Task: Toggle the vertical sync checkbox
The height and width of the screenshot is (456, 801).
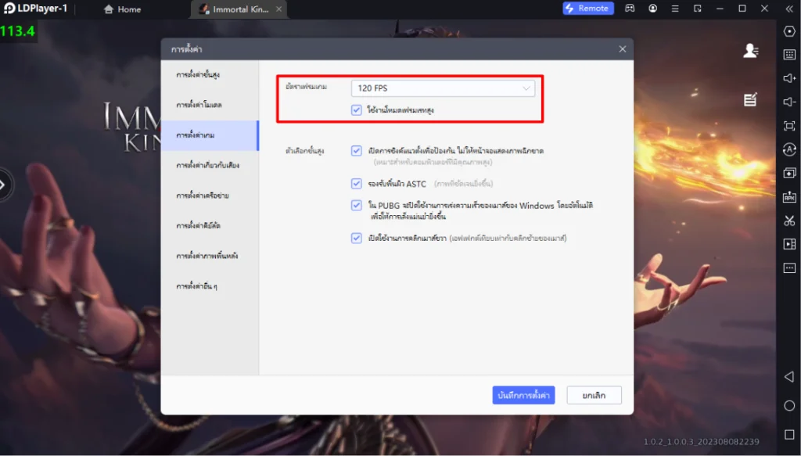Action: tap(357, 151)
